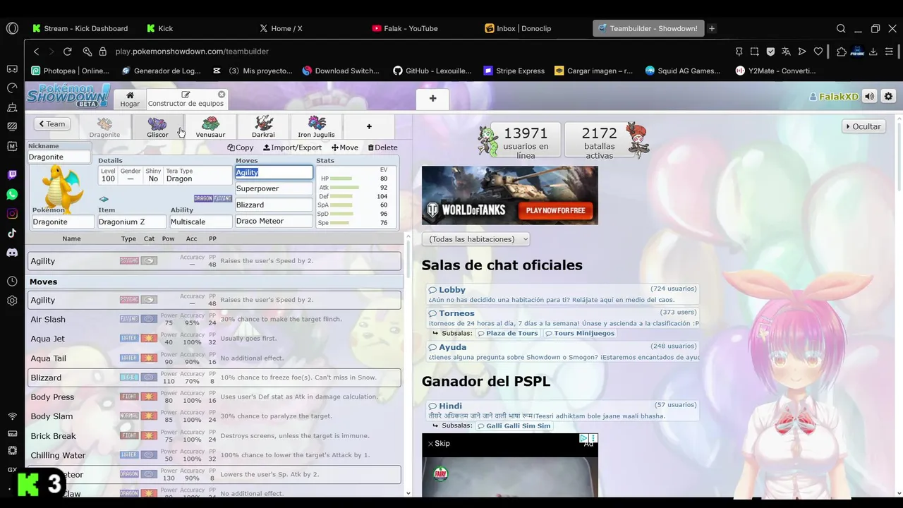Delete the Dragonite set

pyautogui.click(x=382, y=147)
